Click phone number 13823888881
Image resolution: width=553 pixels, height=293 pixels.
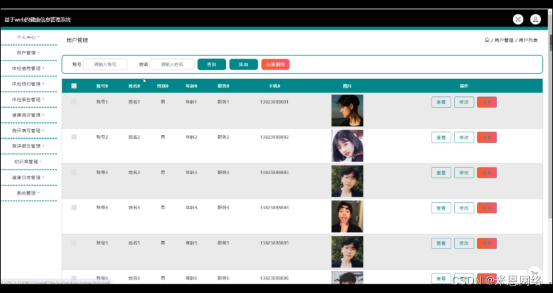click(275, 102)
